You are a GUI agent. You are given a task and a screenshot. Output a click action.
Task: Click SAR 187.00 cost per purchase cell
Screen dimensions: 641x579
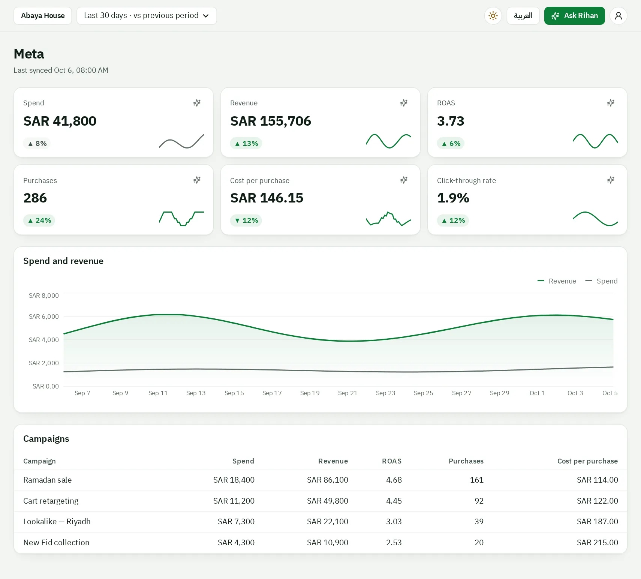pos(598,522)
